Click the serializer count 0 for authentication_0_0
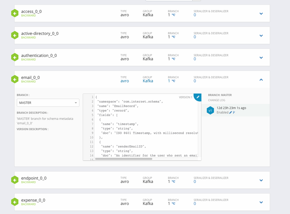 195,59
